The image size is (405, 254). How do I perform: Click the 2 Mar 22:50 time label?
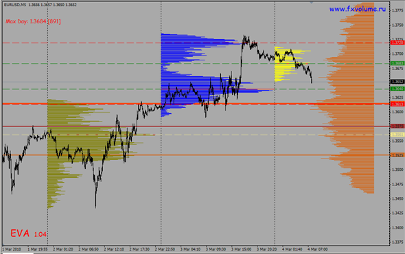165,249
